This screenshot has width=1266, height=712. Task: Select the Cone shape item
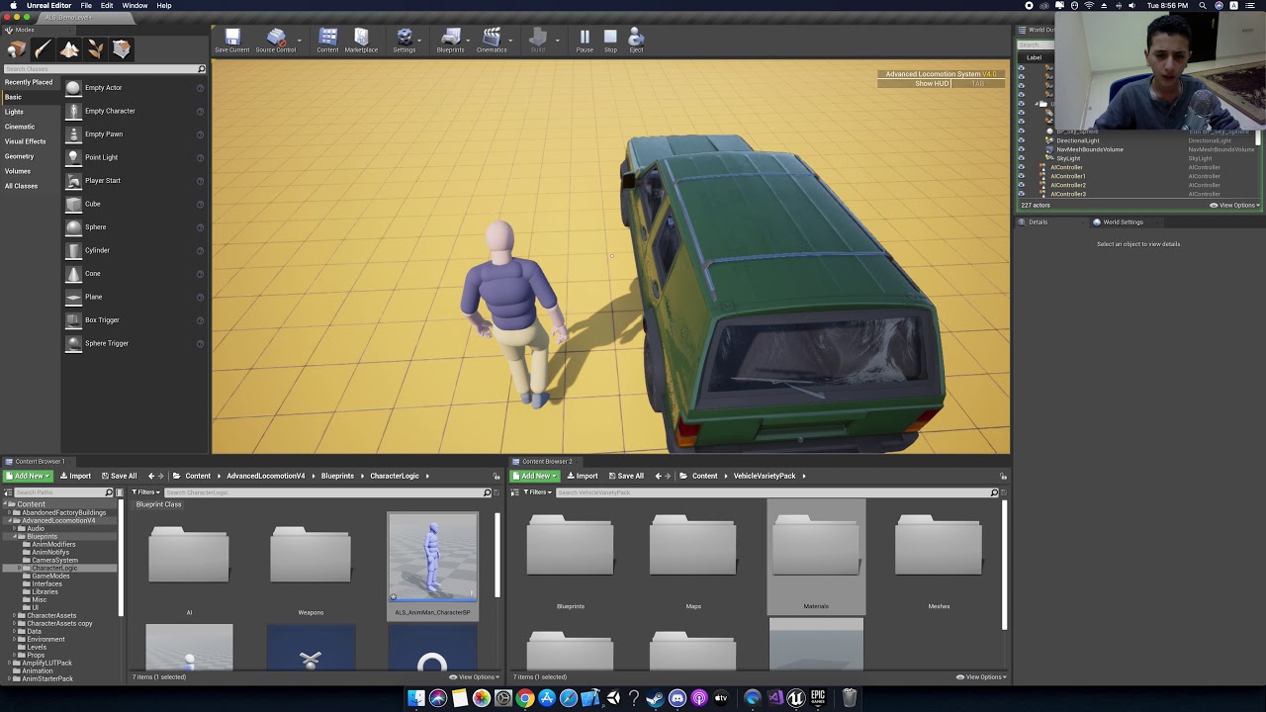(x=134, y=274)
